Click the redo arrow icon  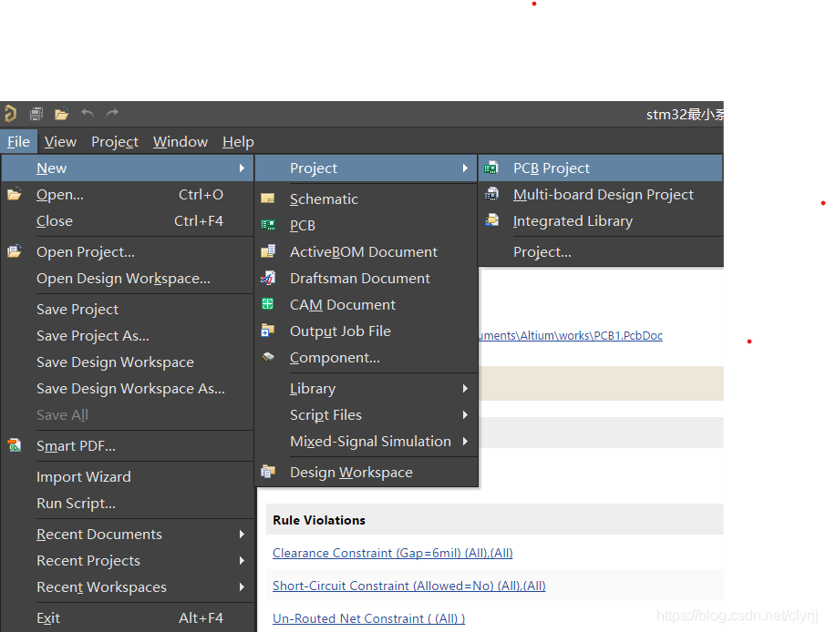point(112,113)
